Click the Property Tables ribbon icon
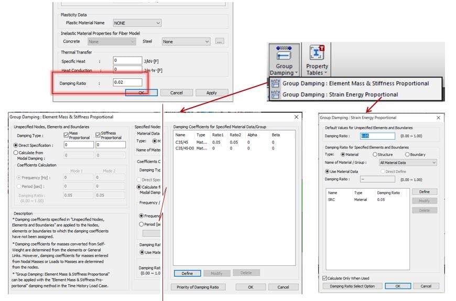 click(x=317, y=53)
